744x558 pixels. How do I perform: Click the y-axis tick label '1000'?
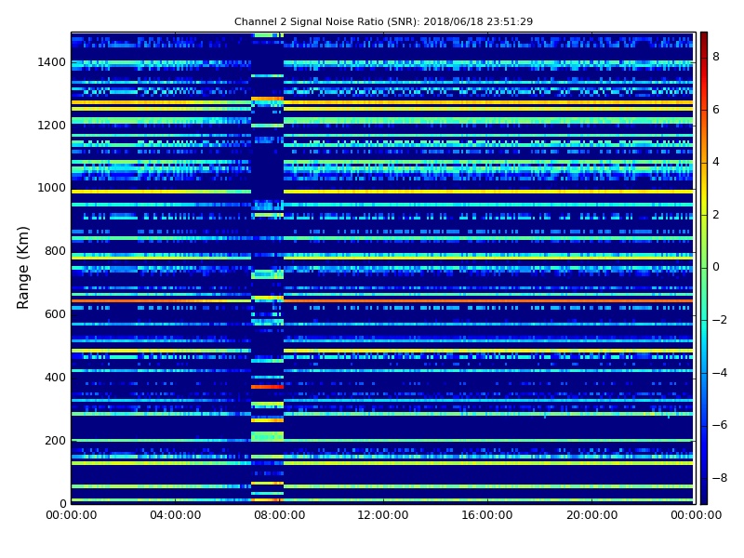pos(52,188)
